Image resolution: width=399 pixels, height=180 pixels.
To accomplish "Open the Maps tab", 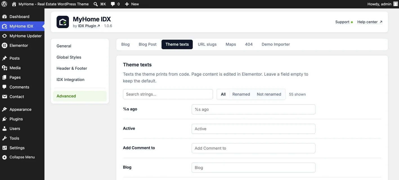I will coord(231,44).
